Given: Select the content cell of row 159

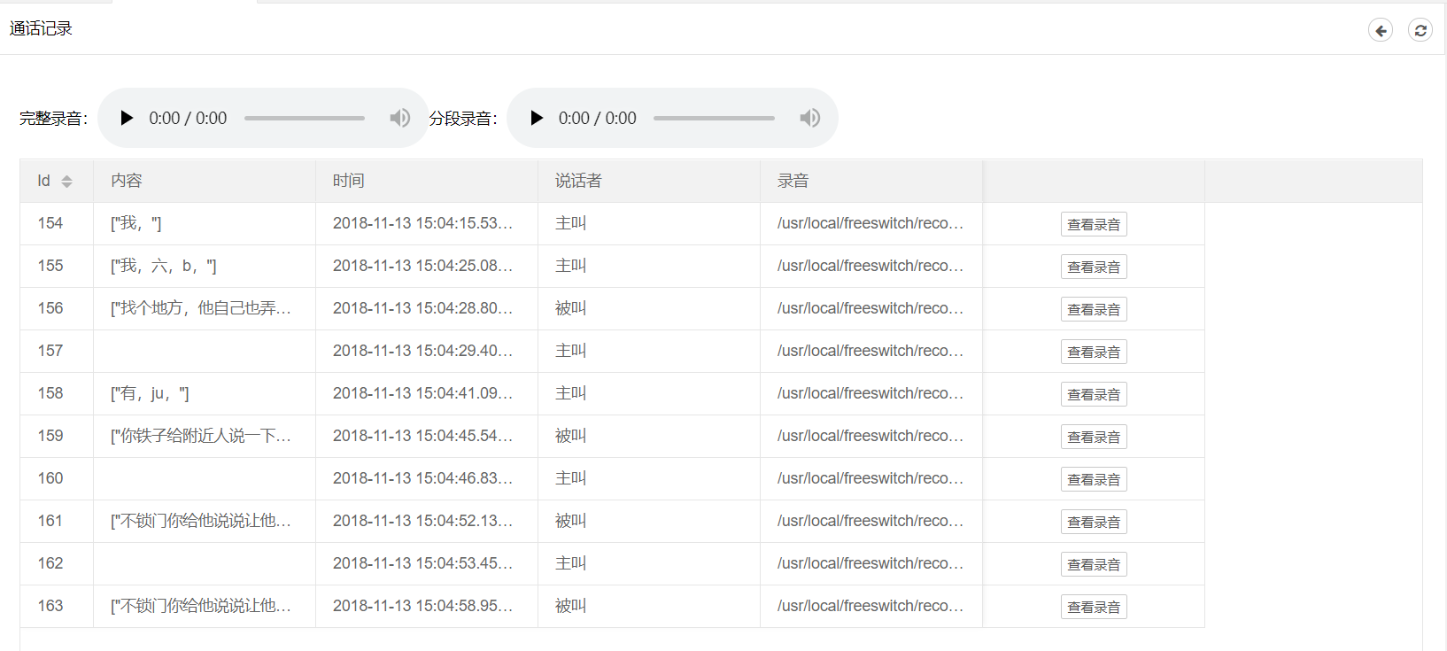Looking at the screenshot, I should 201,436.
